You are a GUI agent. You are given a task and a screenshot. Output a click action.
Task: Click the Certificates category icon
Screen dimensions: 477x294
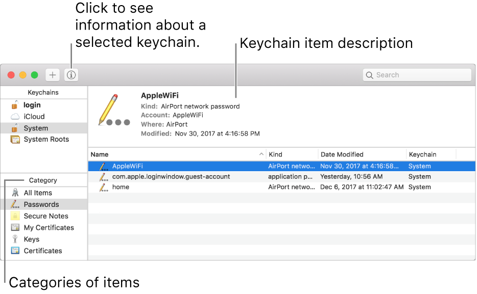tap(15, 251)
